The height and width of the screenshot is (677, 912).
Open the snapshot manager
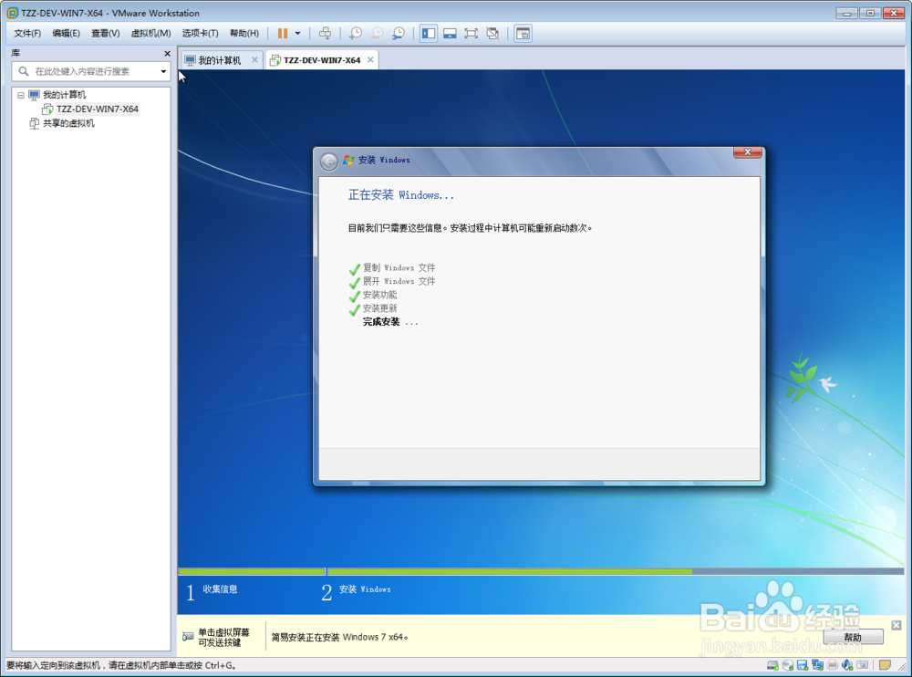click(399, 33)
